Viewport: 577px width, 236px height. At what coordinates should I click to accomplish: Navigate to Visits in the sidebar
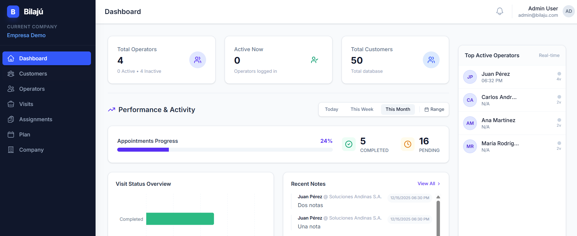tap(26, 104)
